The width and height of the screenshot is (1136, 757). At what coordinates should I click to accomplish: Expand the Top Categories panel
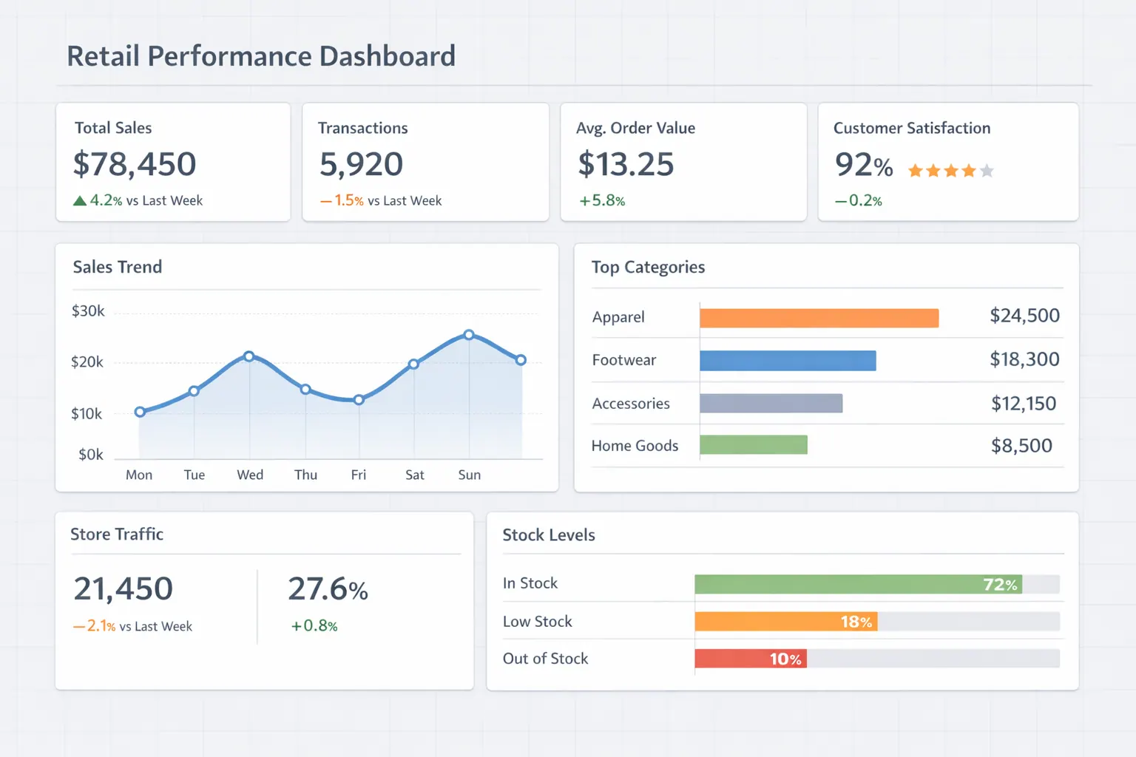tap(648, 267)
